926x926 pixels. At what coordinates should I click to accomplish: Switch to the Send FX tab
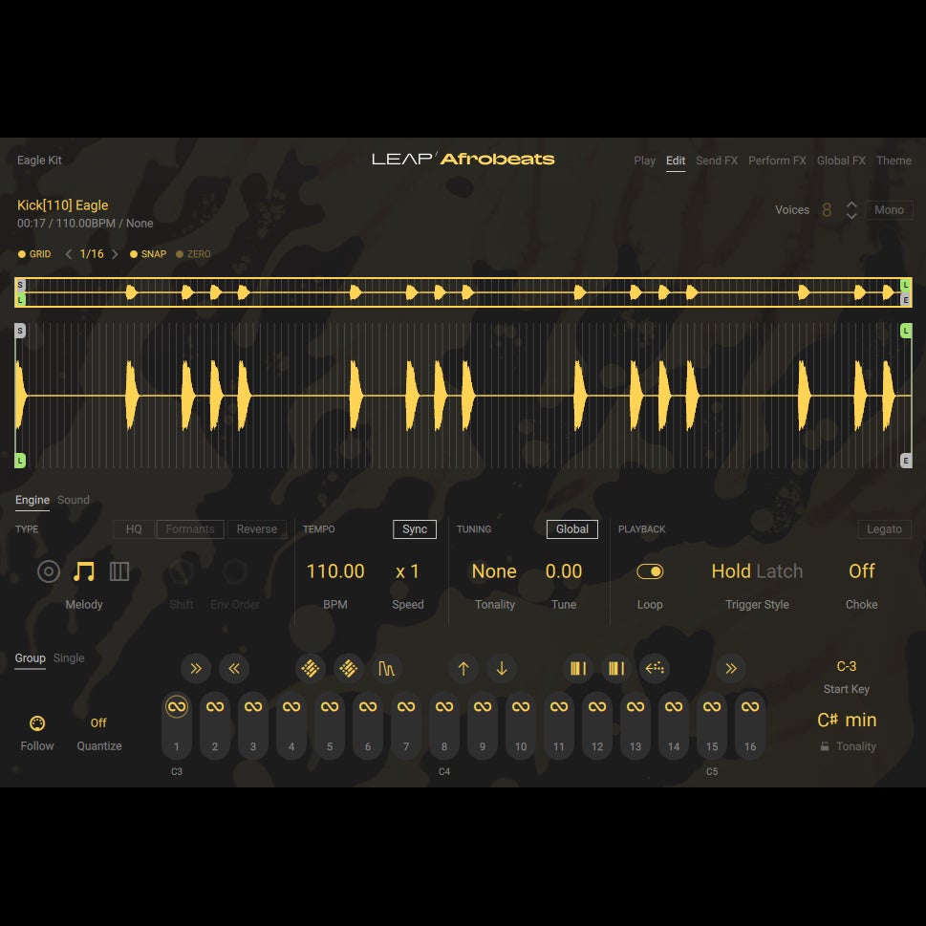717,161
